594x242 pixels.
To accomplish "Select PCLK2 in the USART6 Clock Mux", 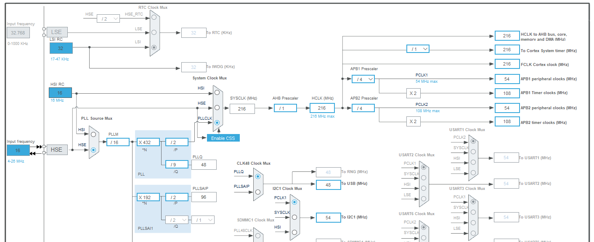I will pyautogui.click(x=423, y=227).
